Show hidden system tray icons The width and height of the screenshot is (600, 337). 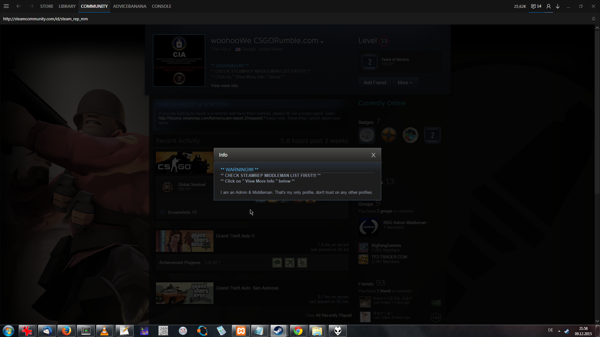click(559, 331)
